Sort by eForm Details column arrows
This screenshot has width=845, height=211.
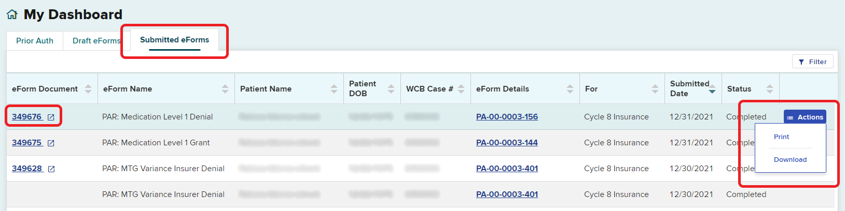570,89
